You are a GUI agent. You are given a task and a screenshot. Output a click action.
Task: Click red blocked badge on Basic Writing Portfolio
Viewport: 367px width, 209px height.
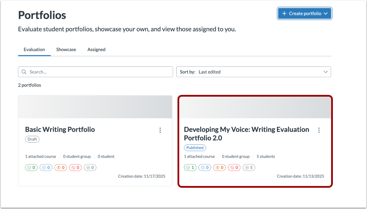[x=76, y=167]
